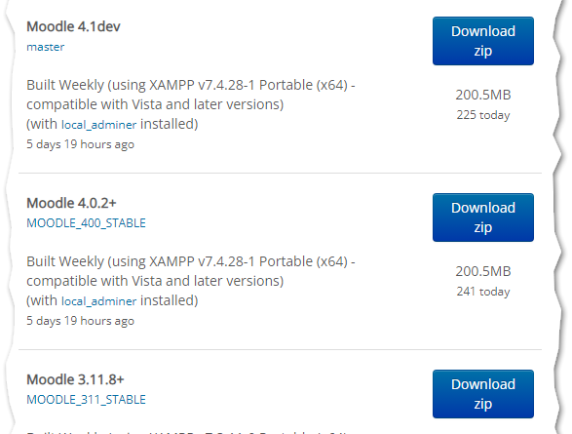Open the master branch link

(x=45, y=47)
